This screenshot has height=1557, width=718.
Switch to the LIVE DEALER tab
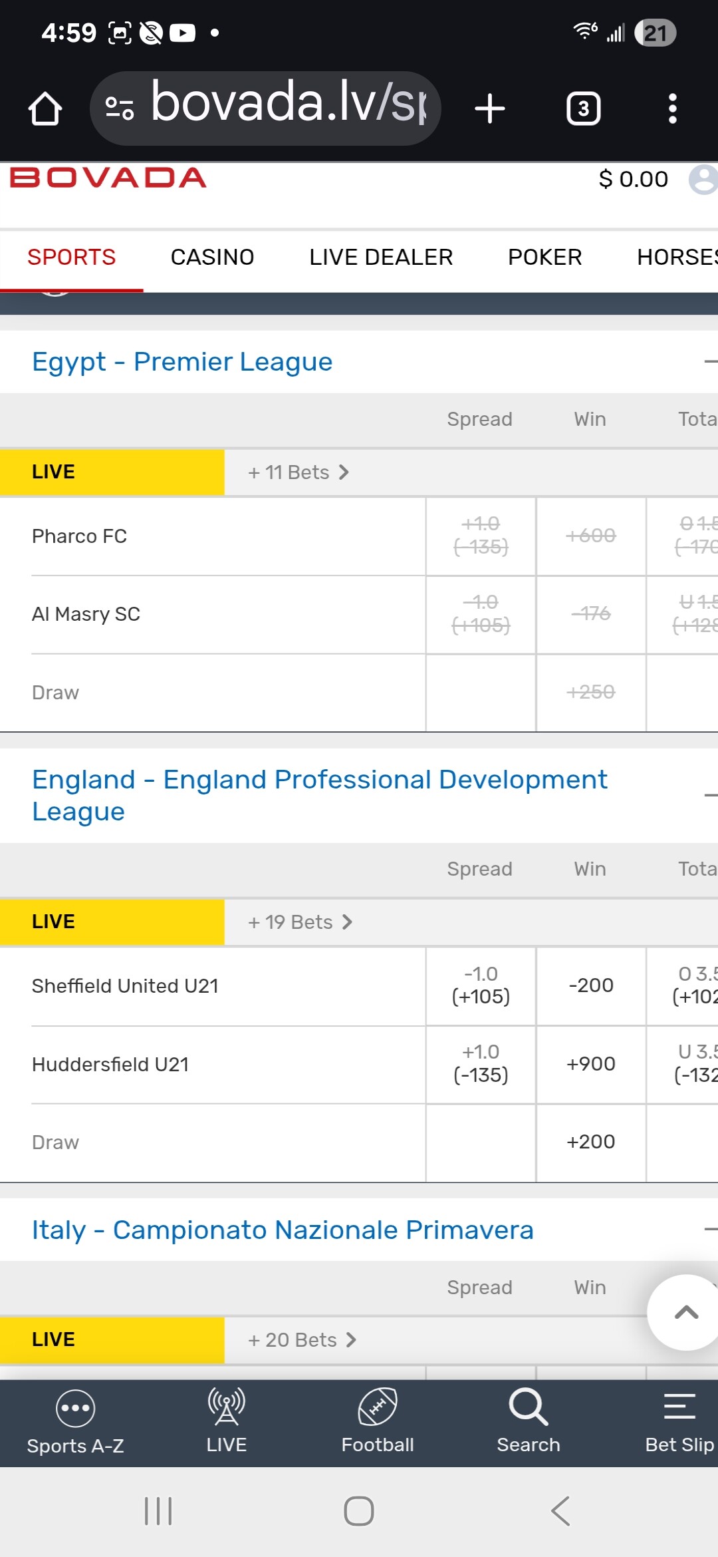pos(381,258)
